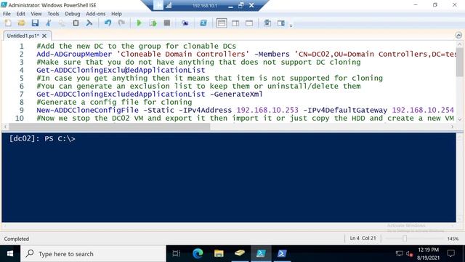
Task: Click the Add-ADGroupMember command on line 2
Action: (x=74, y=54)
